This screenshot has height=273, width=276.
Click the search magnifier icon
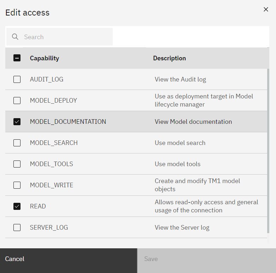pos(15,37)
